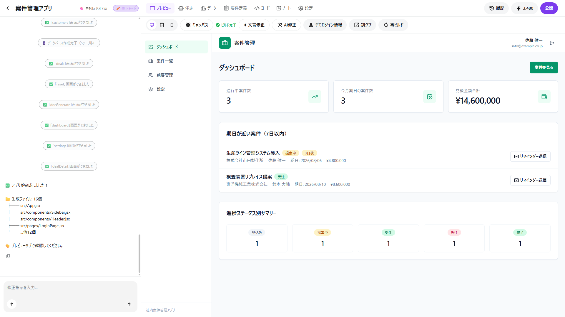Click the 受注 status summary card

388,238
